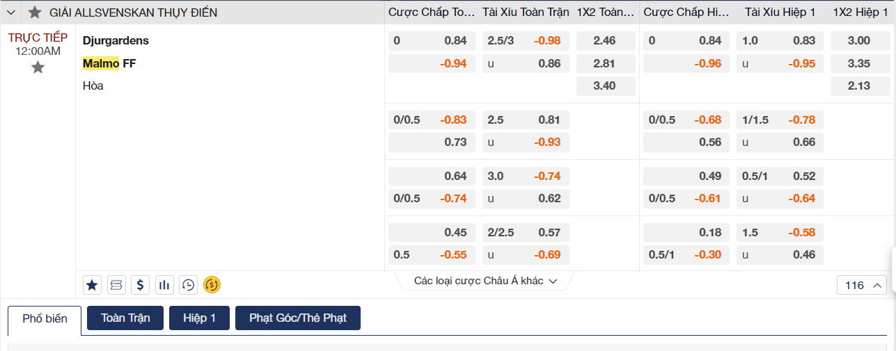Collapse the Giải Allsvenskan Thụy Điển league
Image resolution: width=896 pixels, height=351 pixels.
click(x=10, y=13)
